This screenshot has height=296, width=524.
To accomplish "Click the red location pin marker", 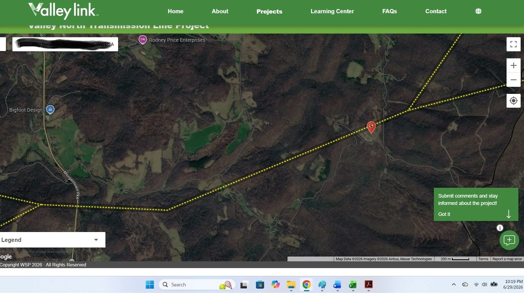I will (x=371, y=127).
